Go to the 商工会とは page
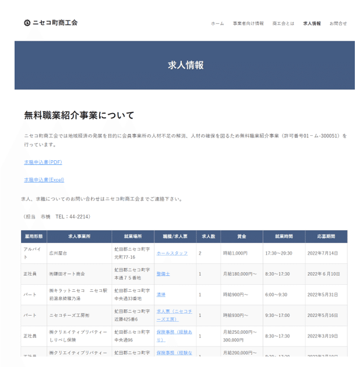 283,23
